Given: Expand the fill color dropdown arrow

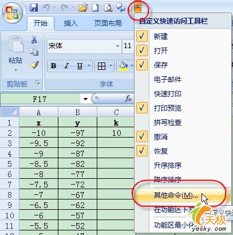Looking at the screenshot, I should tap(132, 66).
